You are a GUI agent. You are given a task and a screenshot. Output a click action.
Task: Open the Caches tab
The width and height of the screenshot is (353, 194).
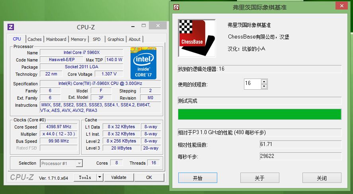click(35, 39)
